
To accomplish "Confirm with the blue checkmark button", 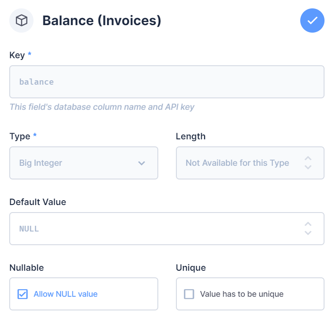I will pos(312,21).
